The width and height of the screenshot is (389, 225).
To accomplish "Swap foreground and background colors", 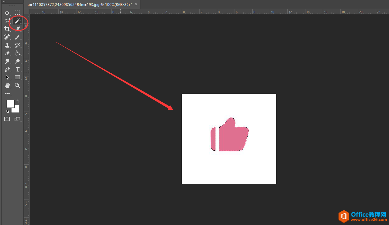I will pyautogui.click(x=18, y=101).
